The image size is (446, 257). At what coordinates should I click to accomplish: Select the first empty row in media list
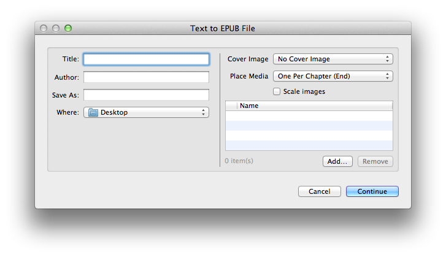tap(309, 116)
